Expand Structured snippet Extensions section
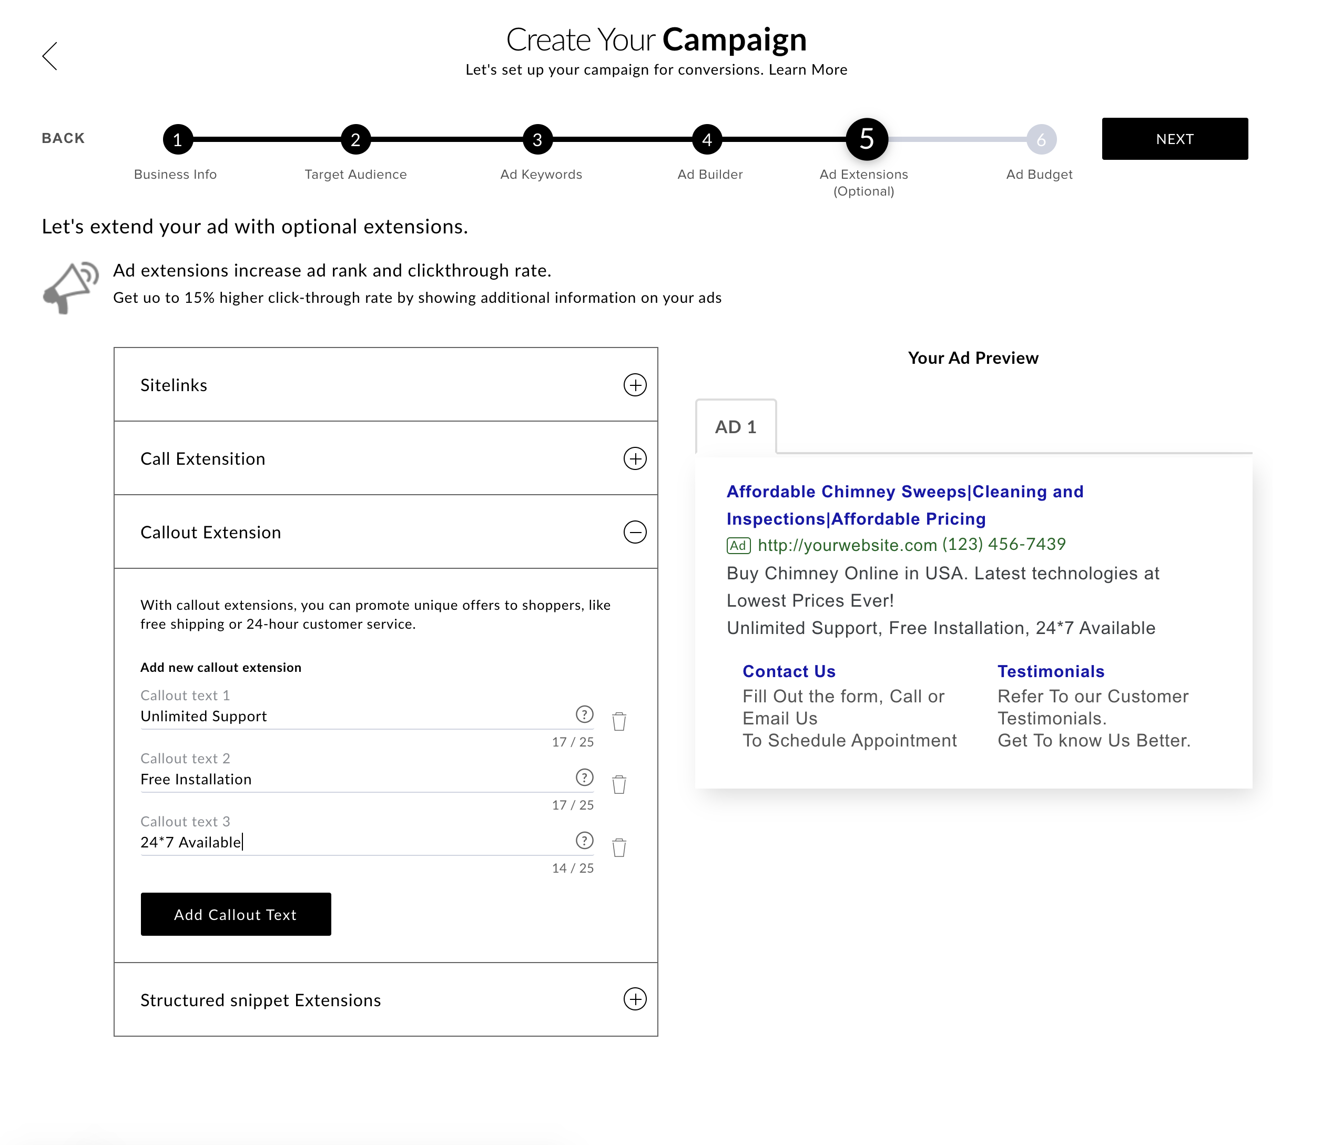Screen dimensions: 1322x1145 pyautogui.click(x=635, y=999)
